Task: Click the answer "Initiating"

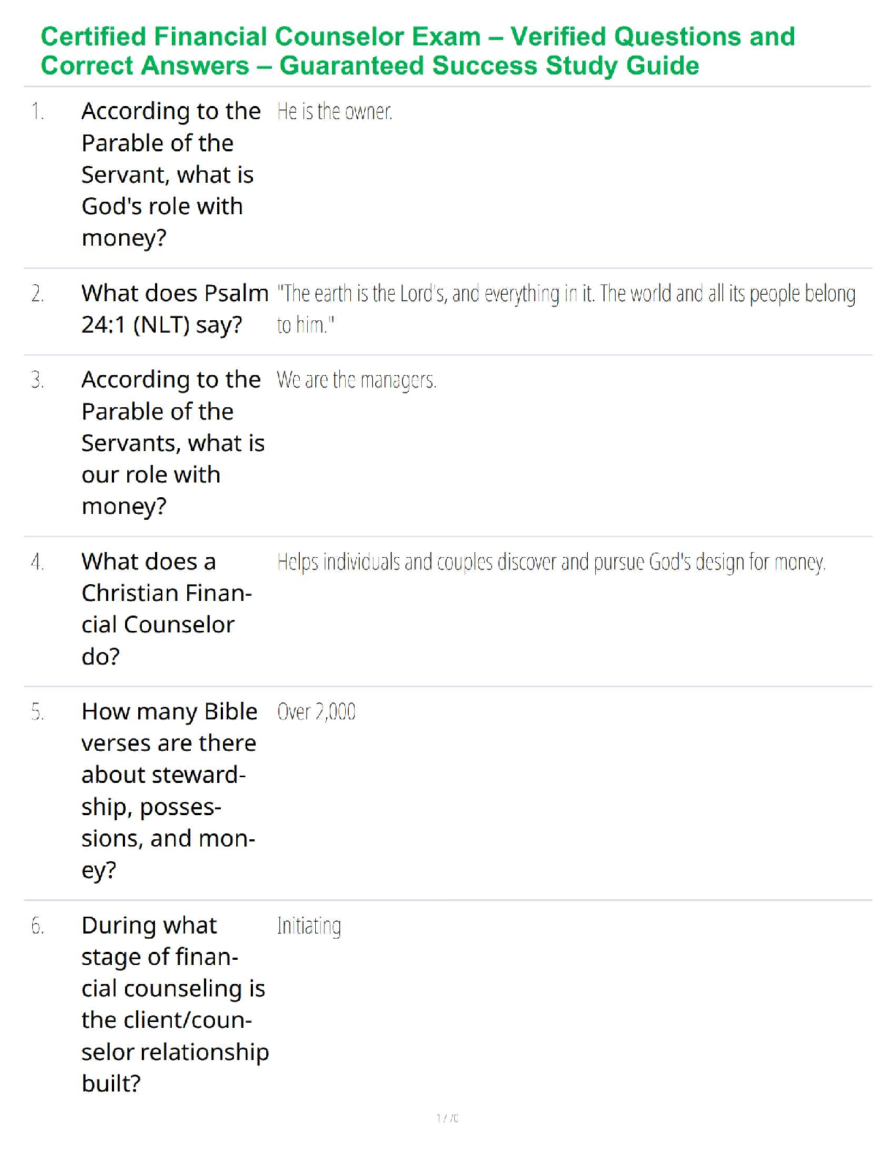Action: [x=309, y=926]
